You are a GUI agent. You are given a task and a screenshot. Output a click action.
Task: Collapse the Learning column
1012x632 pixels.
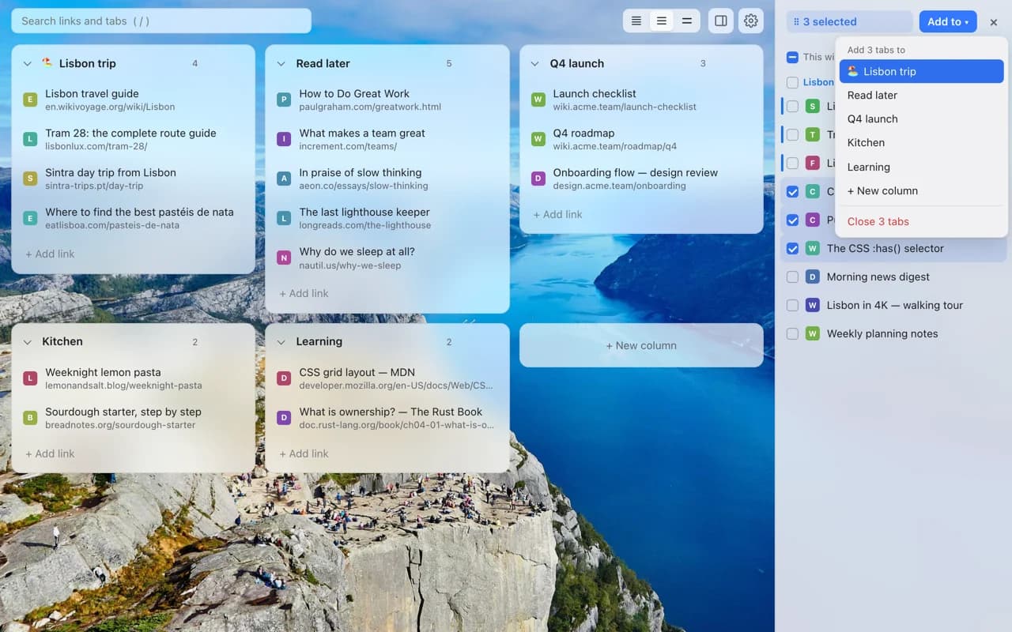(281, 342)
